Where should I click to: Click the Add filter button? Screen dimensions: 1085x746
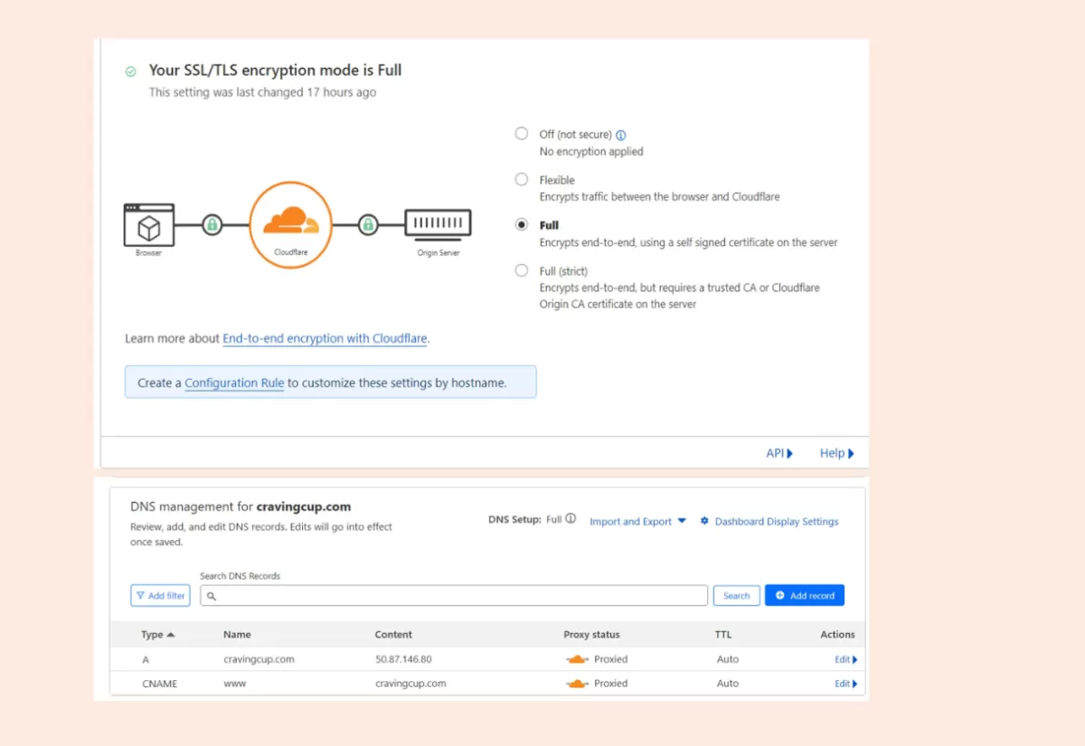pyautogui.click(x=160, y=596)
